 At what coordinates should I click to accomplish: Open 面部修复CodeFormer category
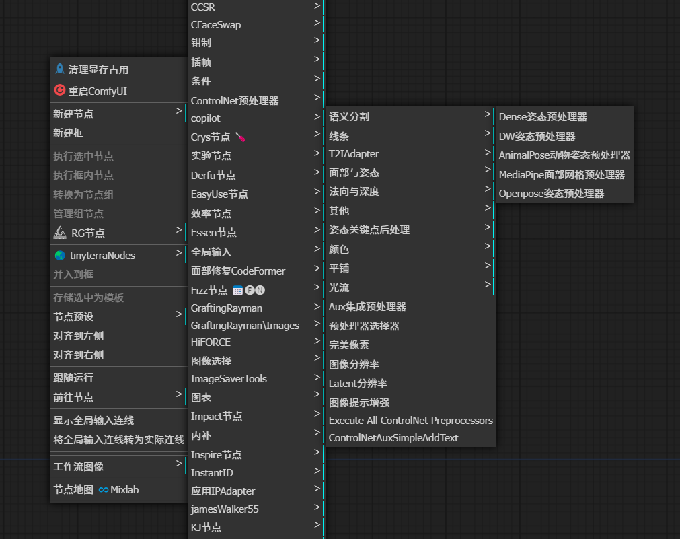(x=256, y=271)
